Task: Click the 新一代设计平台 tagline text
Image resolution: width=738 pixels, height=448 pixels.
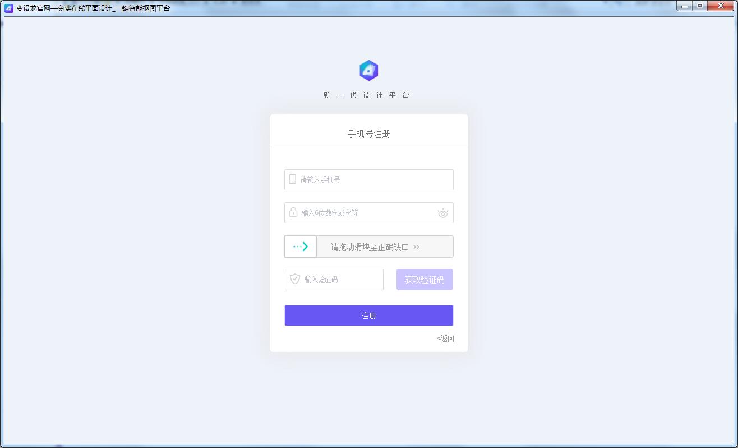Action: tap(366, 95)
